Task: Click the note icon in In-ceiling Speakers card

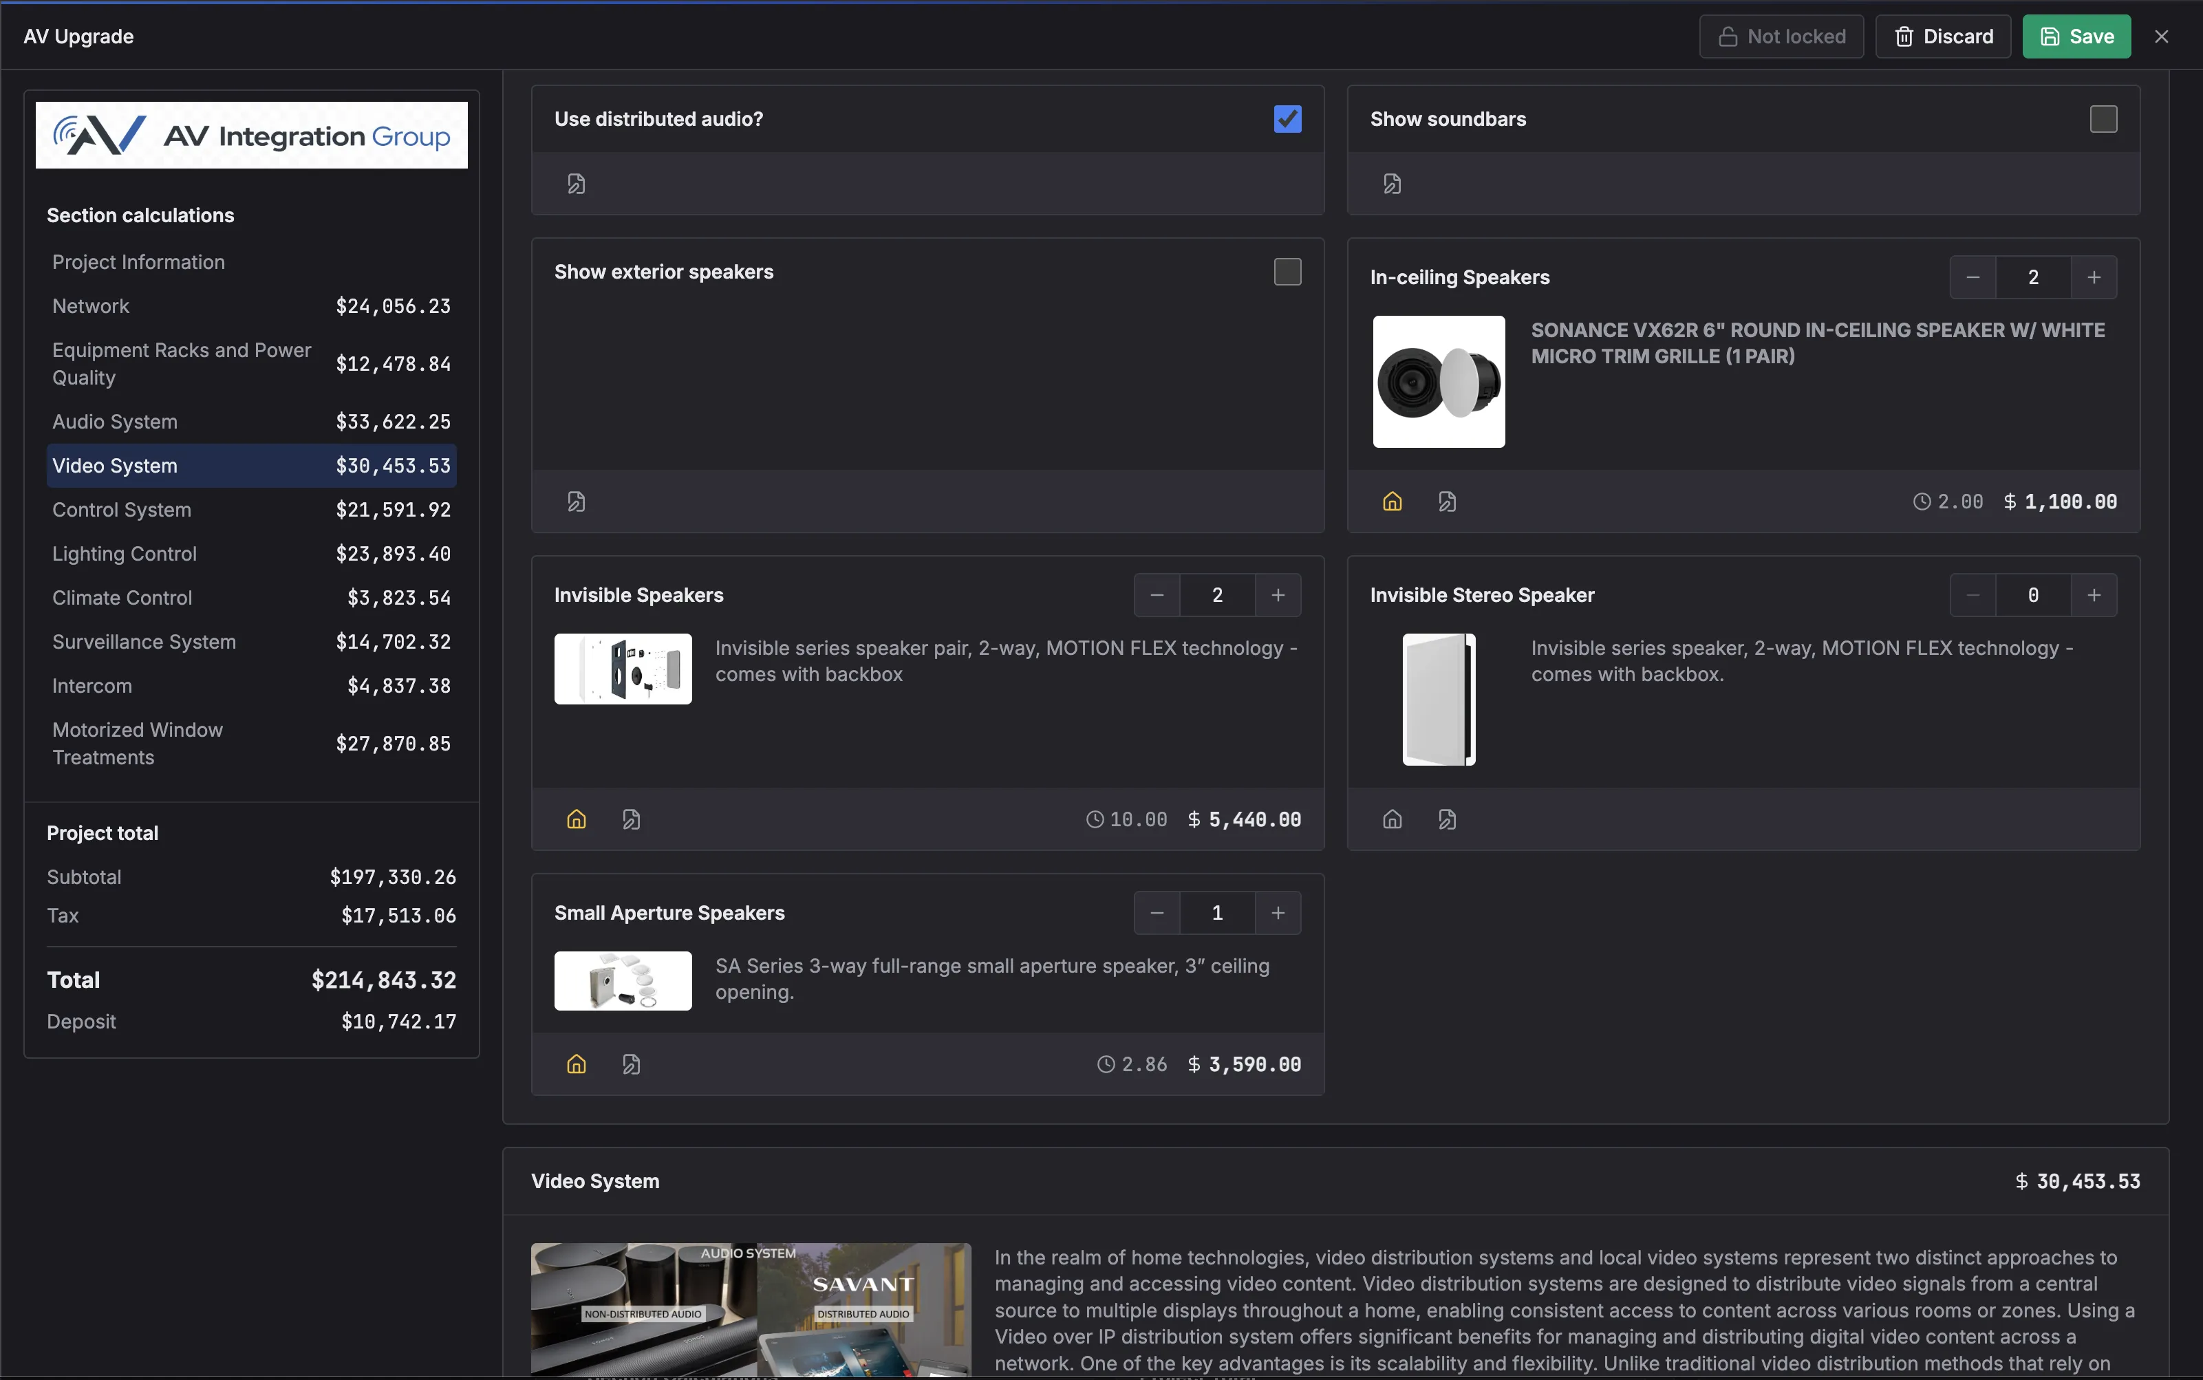Action: click(x=1446, y=501)
